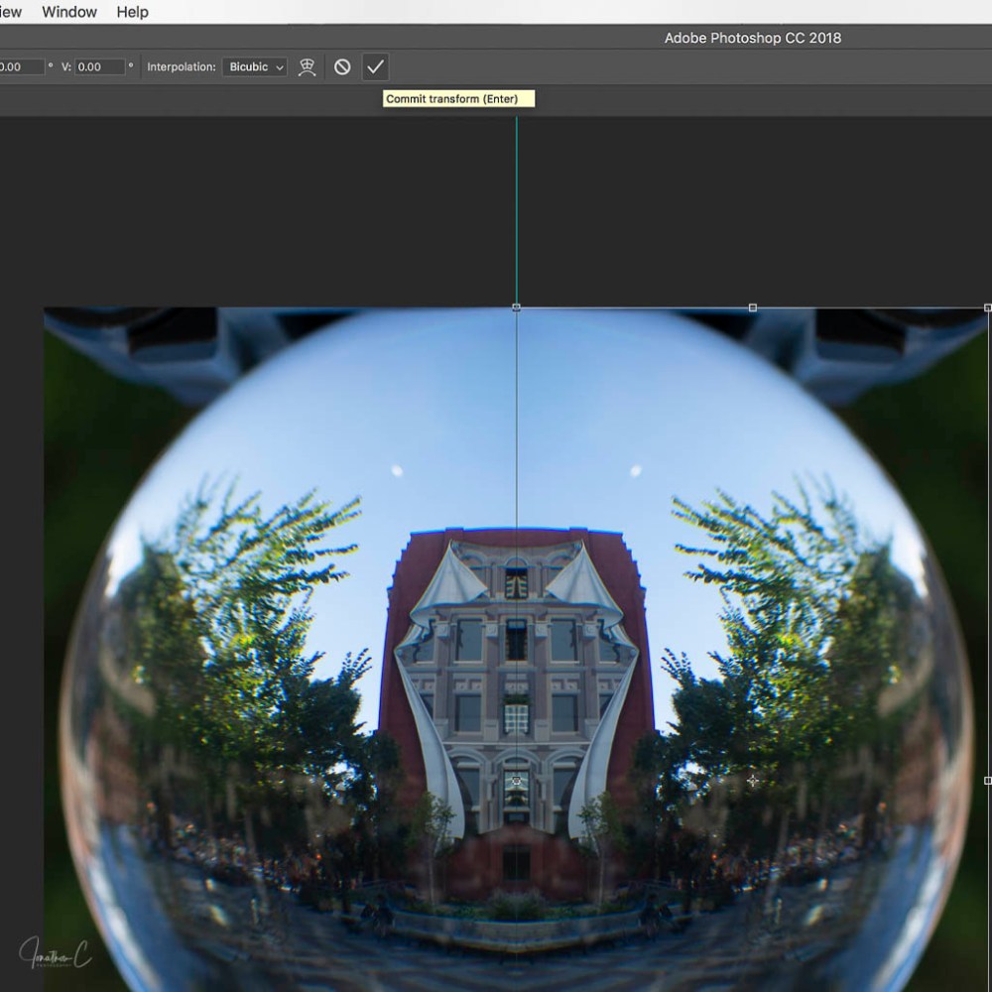Click the signature watermark on the image

pyautogui.click(x=55, y=953)
